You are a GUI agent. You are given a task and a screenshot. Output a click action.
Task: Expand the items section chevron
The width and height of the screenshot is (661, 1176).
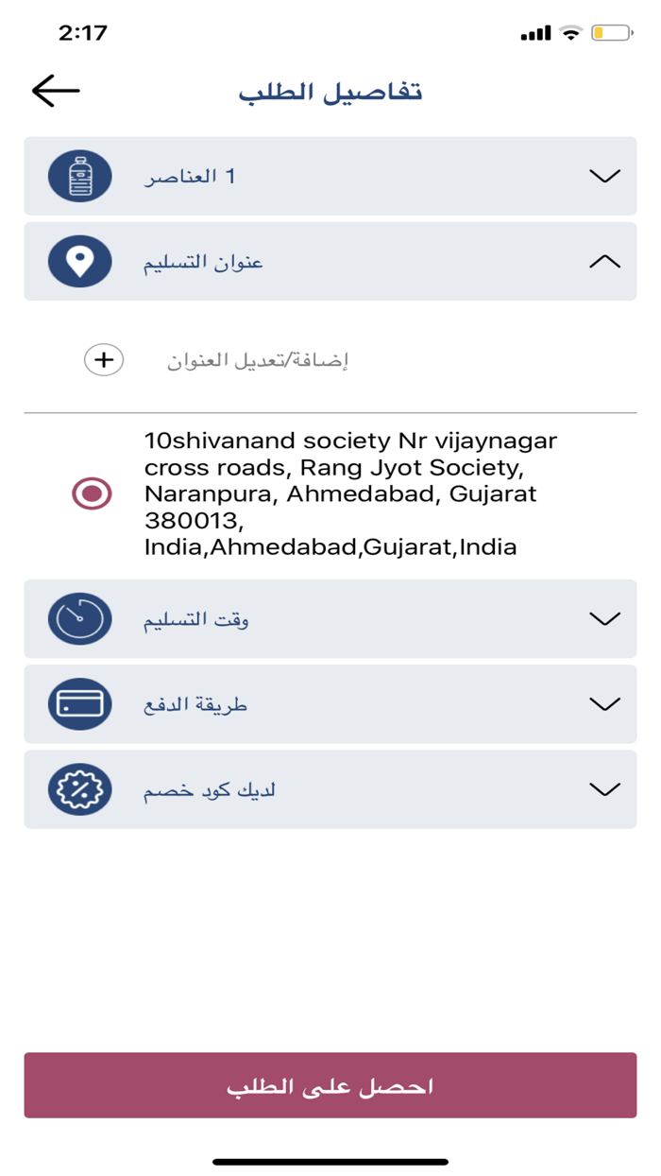click(x=604, y=176)
